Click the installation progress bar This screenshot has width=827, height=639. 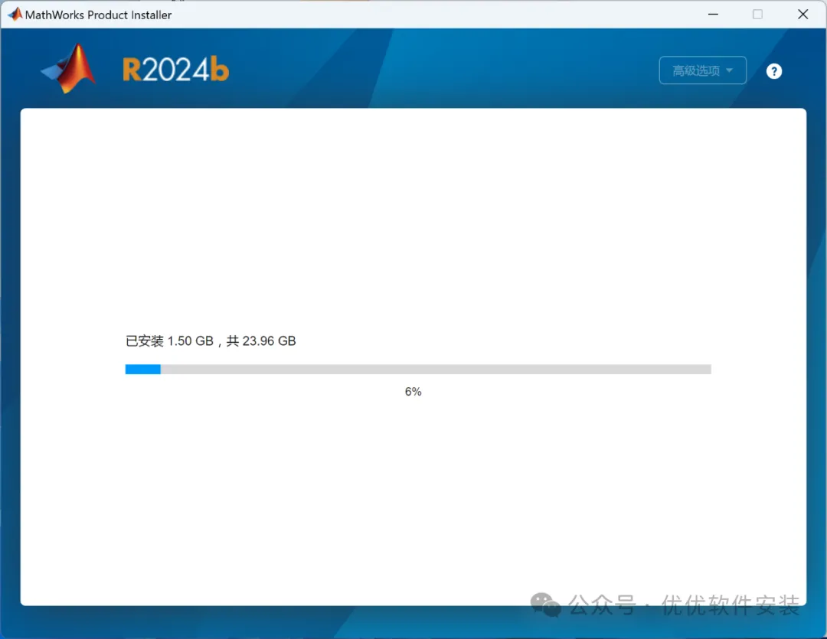tap(418, 369)
